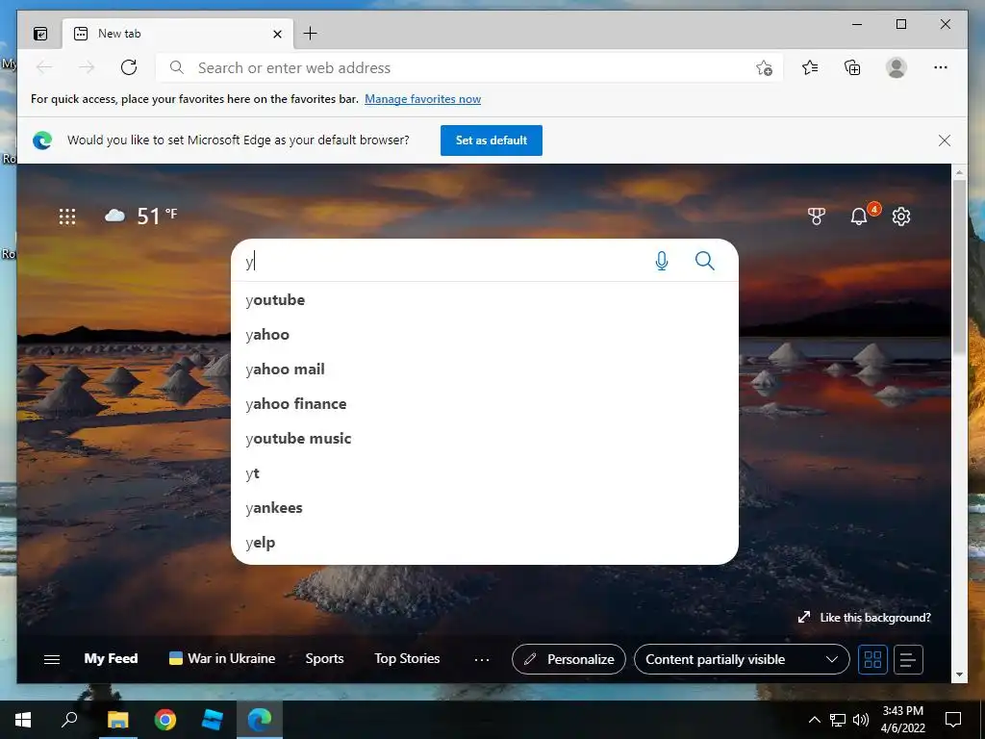Select the yt suggestion

(x=485, y=473)
